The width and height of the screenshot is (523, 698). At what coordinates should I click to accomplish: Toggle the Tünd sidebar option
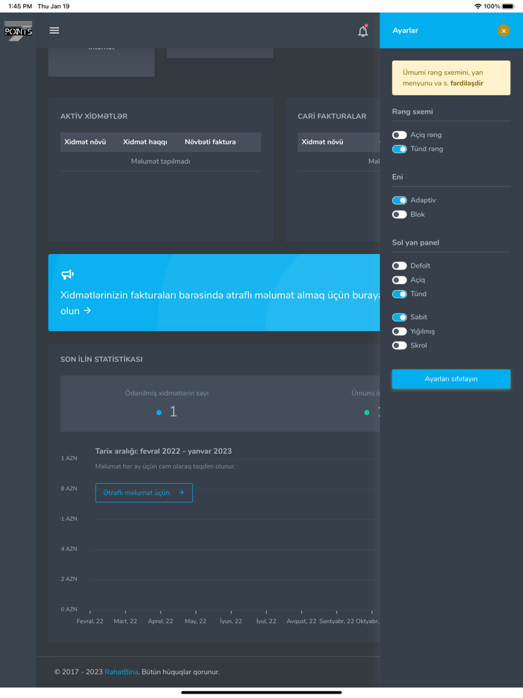pyautogui.click(x=399, y=294)
